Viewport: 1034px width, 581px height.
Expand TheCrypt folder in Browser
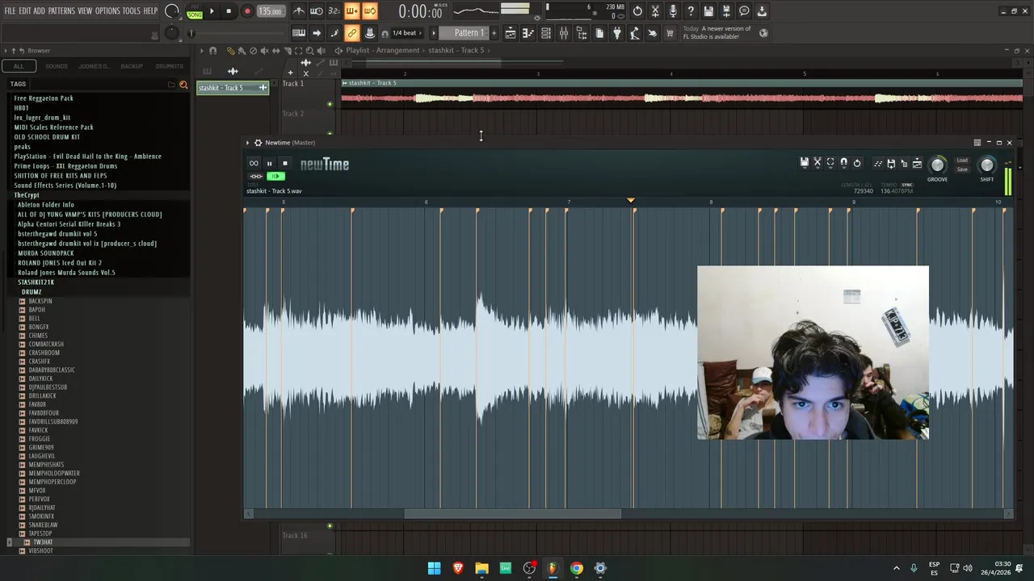[27, 195]
